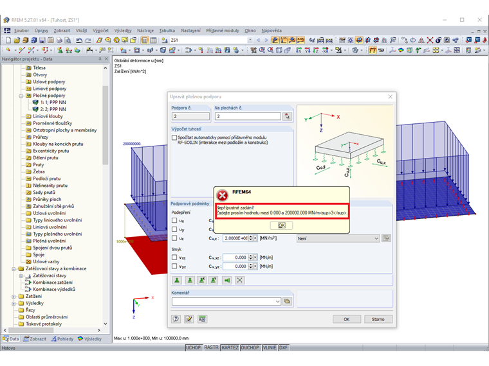This screenshot has height=366, width=489.
Task: Expand the Zatížení tree node
Action: [14, 296]
